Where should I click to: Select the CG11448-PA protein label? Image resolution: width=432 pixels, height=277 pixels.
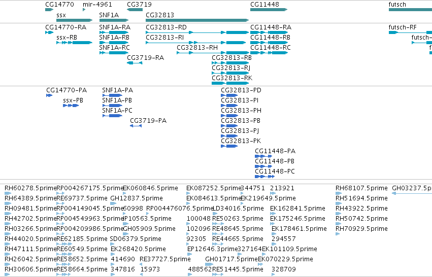(x=275, y=152)
